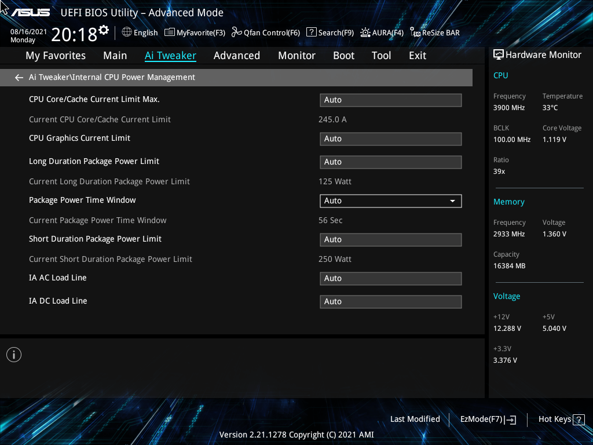Viewport: 593px width, 445px height.
Task: Open Qfan Control fan icon
Action: 237,32
